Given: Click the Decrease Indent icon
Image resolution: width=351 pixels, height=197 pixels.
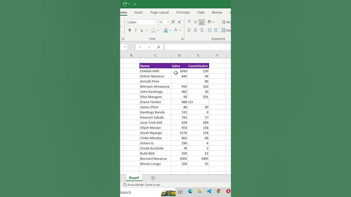Looking at the screenshot, I should (210, 30).
